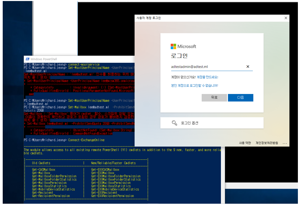This screenshot has height=212, width=305.
Task: Click the New/Reliable/Faster Cmdlets table header
Action: [114, 163]
